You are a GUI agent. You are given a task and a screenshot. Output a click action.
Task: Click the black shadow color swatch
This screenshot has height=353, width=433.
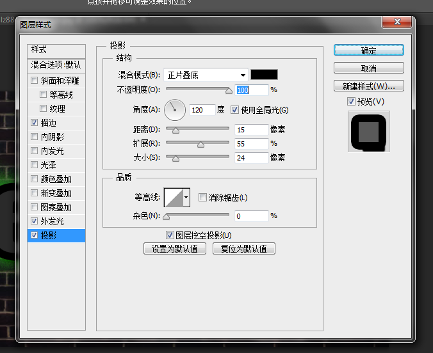coord(263,75)
